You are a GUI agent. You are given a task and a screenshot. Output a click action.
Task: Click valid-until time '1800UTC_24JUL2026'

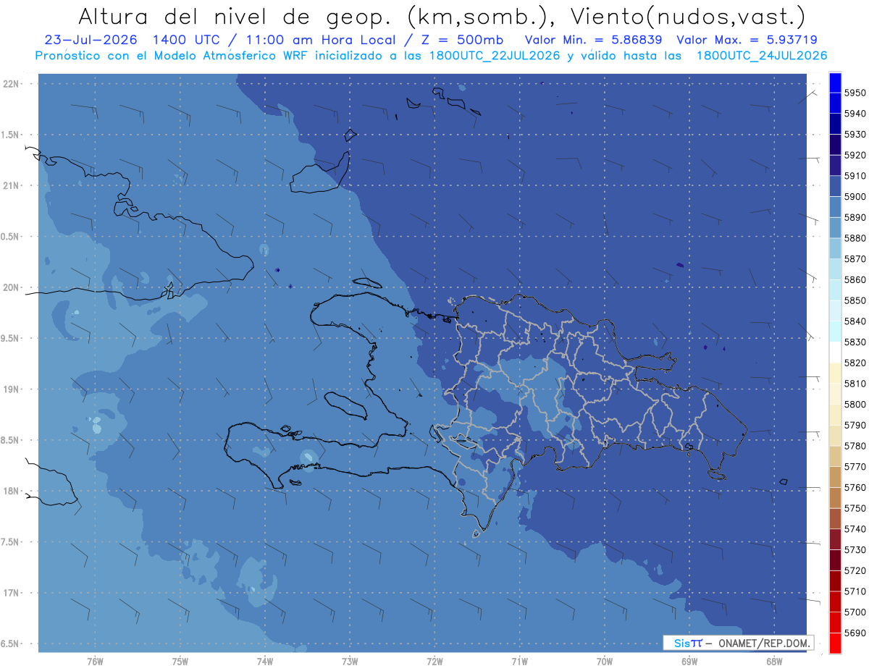[762, 56]
